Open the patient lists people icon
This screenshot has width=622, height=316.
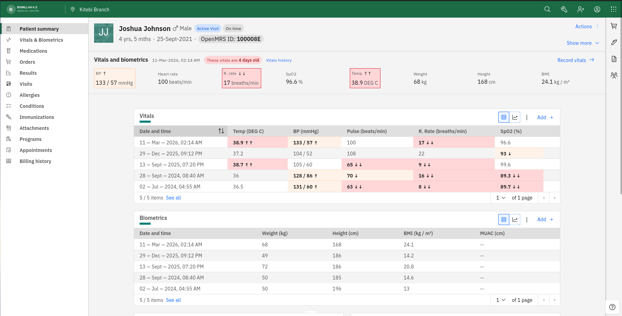pyautogui.click(x=614, y=75)
